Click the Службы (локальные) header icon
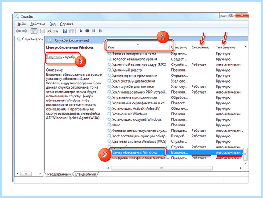The width and height of the screenshot is (263, 198). (x=50, y=40)
